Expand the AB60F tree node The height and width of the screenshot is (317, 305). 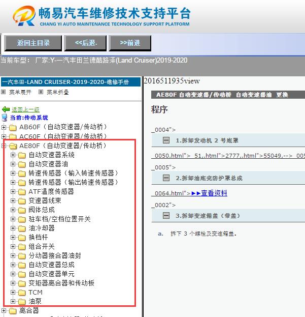click(4, 127)
